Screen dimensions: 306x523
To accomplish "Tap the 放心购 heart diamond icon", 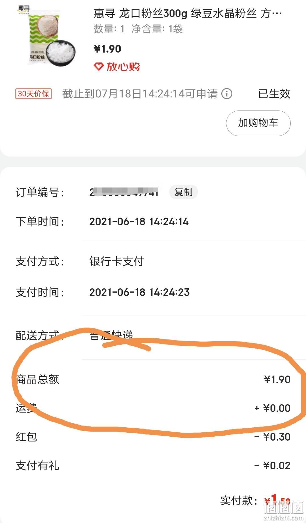I will (99, 67).
